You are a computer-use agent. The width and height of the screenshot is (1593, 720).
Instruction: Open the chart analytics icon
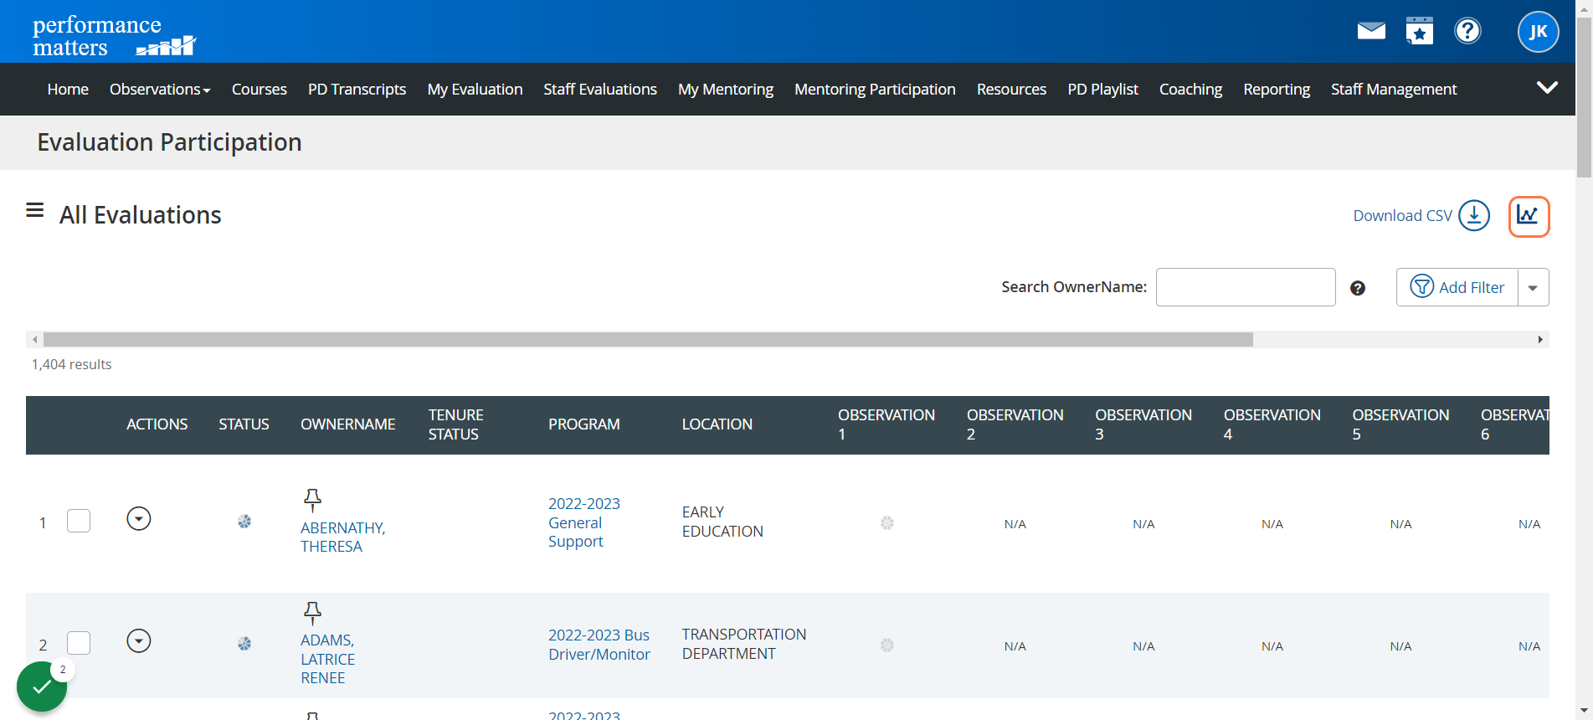pyautogui.click(x=1529, y=216)
